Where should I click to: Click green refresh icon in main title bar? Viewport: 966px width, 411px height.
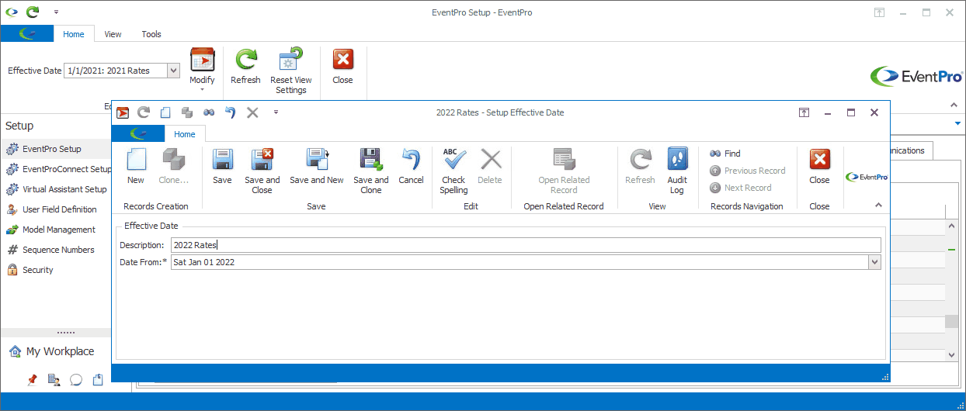32,12
